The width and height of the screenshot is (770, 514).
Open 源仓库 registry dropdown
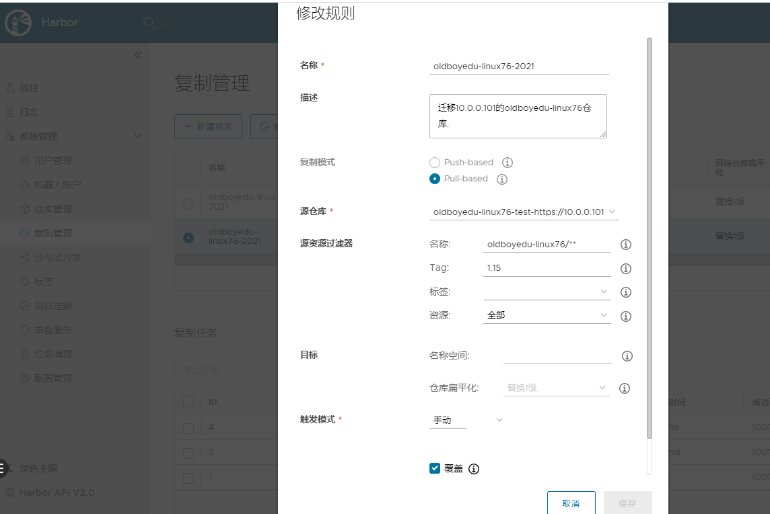click(524, 212)
